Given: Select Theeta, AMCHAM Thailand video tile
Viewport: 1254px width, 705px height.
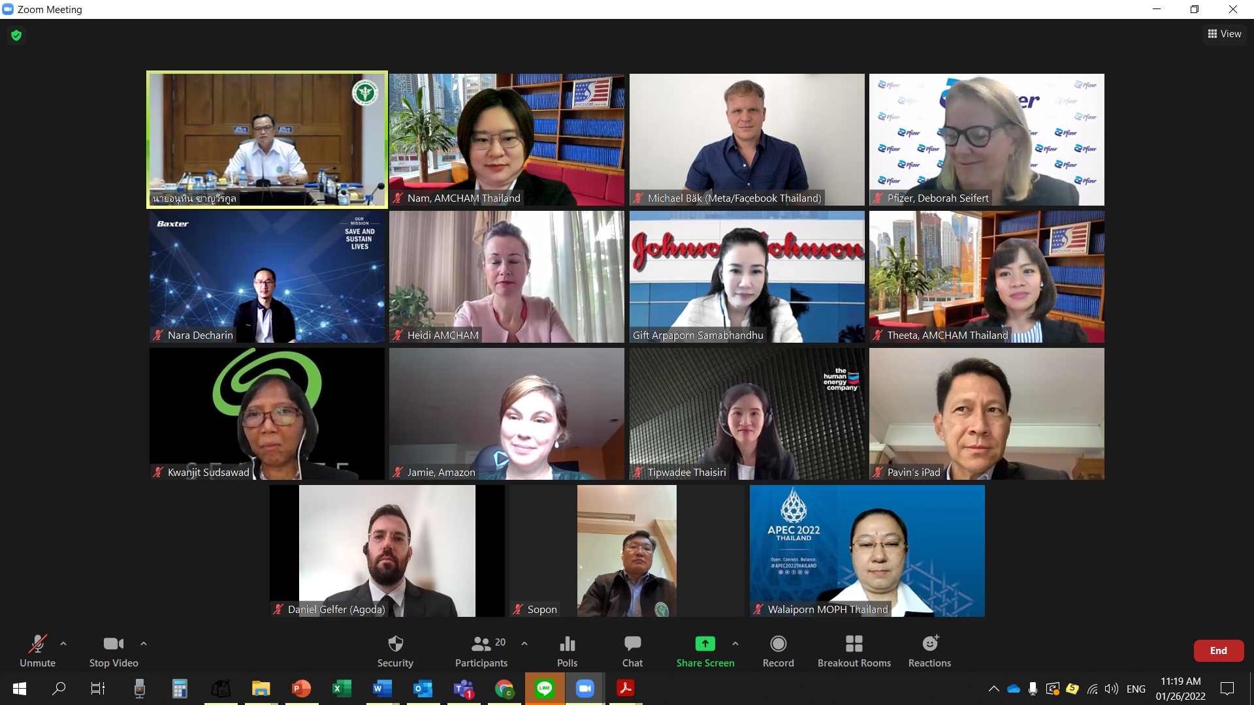Looking at the screenshot, I should point(987,277).
